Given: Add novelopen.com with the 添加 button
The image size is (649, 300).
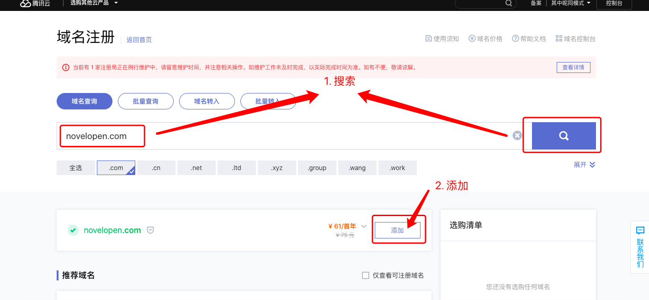Looking at the screenshot, I should pyautogui.click(x=398, y=230).
